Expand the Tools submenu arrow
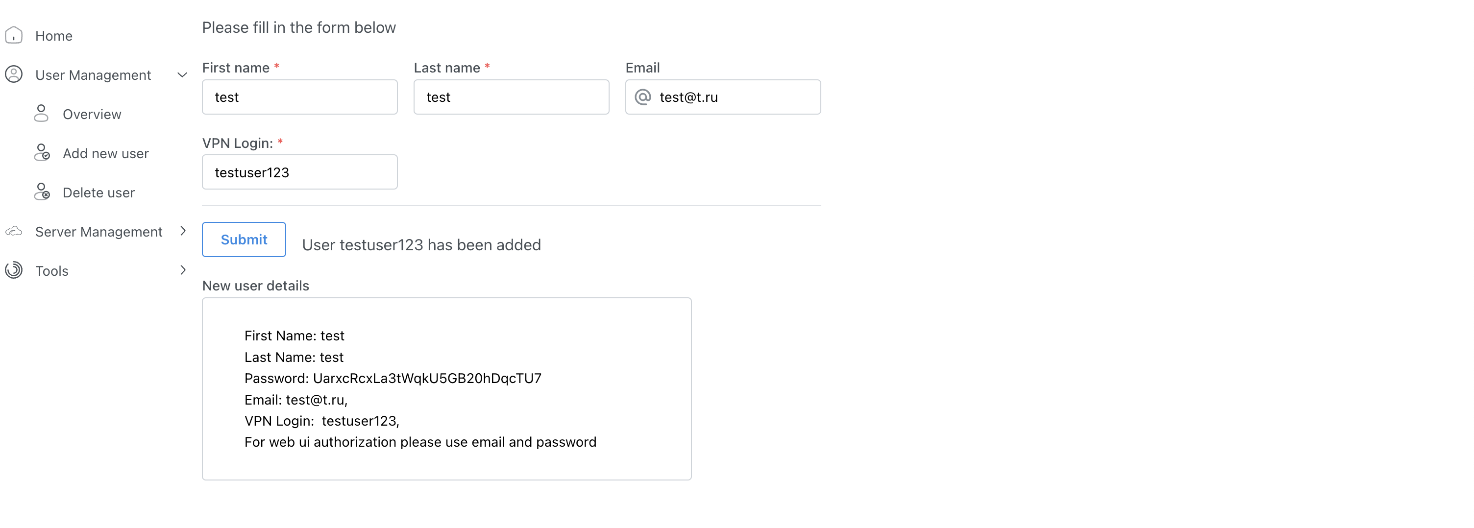 tap(183, 270)
